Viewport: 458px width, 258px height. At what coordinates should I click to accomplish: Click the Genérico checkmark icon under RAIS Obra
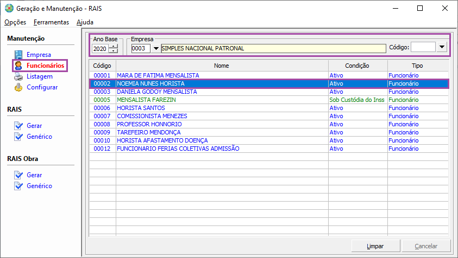[18, 186]
